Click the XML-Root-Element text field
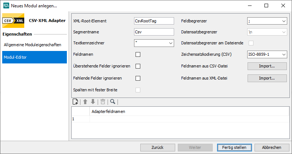 click(x=154, y=21)
